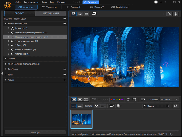Expand the Альбомы section
Image resolution: width=182 pixels, height=137 pixels.
tap(6, 69)
